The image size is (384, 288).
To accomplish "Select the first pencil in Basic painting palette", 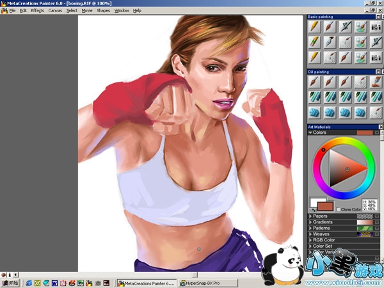I will tap(314, 26).
